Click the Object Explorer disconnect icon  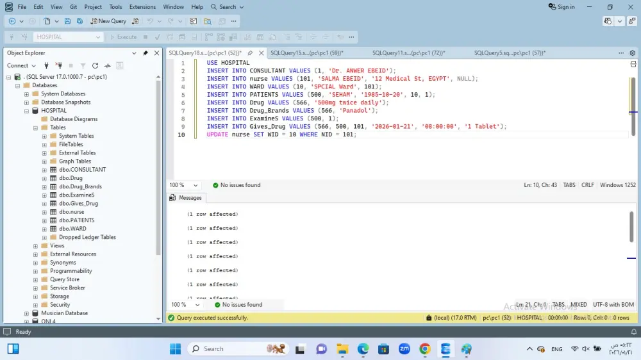coord(59,65)
